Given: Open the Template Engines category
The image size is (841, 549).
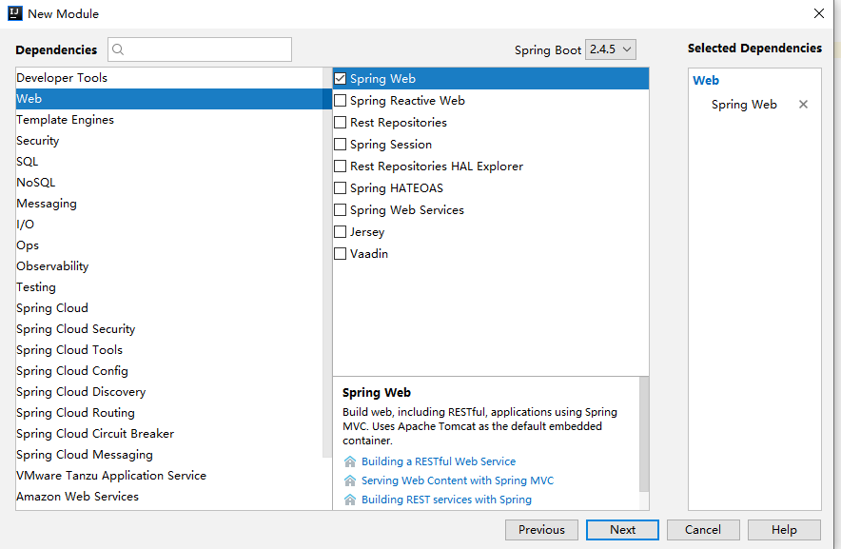Looking at the screenshot, I should point(169,120).
